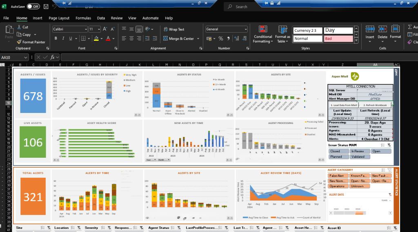Click the Align Left icon

(124, 38)
